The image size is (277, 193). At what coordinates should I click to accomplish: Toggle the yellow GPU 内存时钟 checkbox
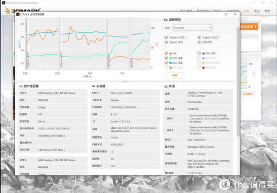coord(199,63)
